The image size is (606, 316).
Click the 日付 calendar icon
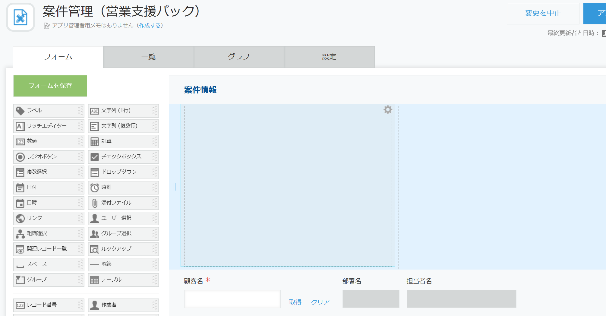(x=20, y=188)
